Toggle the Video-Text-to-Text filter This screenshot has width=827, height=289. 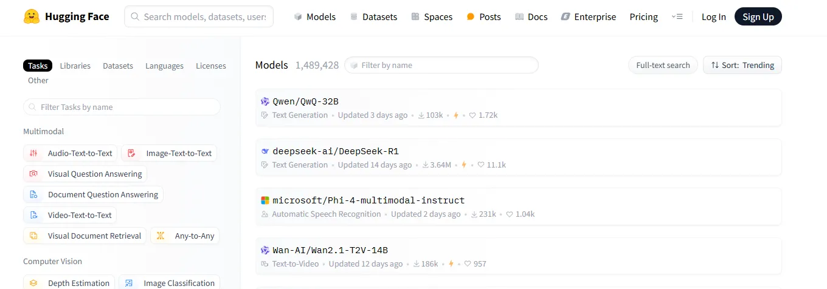coord(70,215)
